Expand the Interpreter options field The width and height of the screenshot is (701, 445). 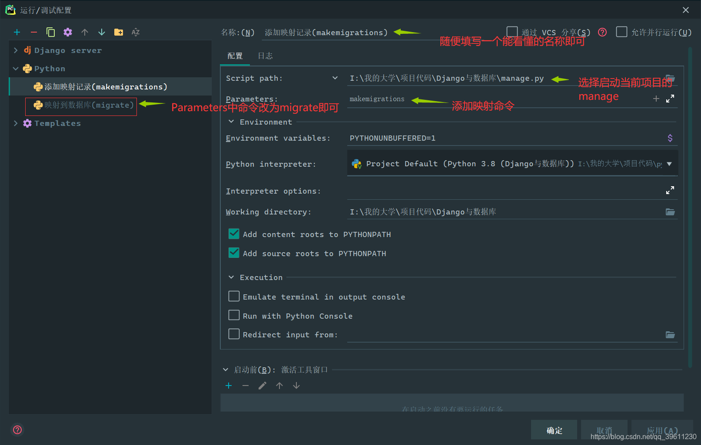tap(670, 190)
